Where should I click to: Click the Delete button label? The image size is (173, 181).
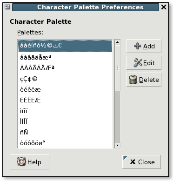(149, 80)
